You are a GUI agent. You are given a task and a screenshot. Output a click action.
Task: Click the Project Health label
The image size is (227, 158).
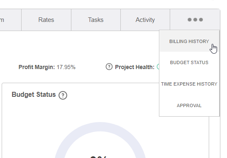point(134,67)
